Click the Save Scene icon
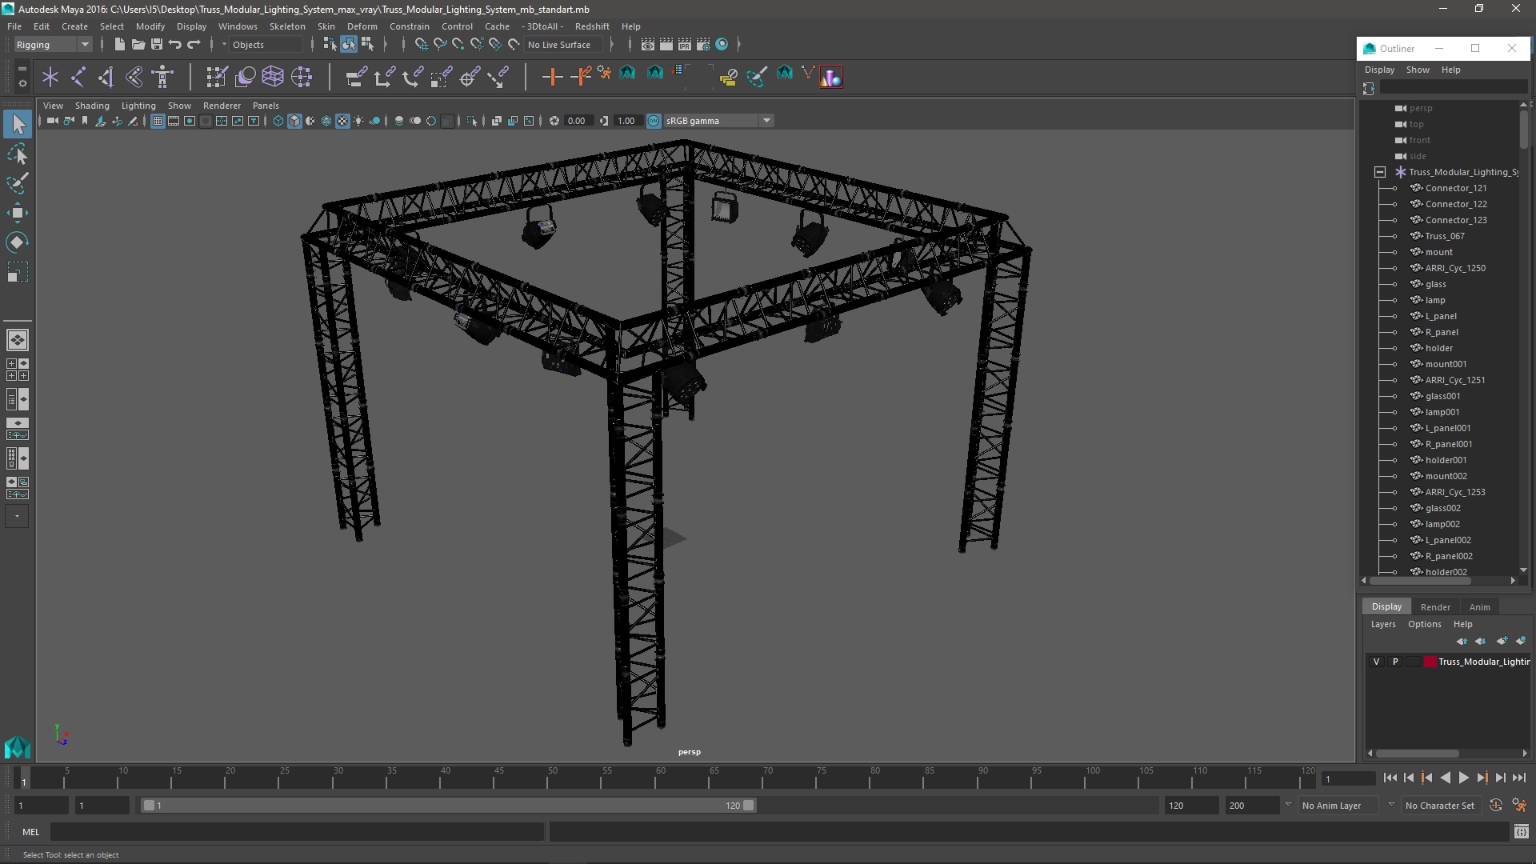Screen dimensions: 1536x864 (x=157, y=45)
